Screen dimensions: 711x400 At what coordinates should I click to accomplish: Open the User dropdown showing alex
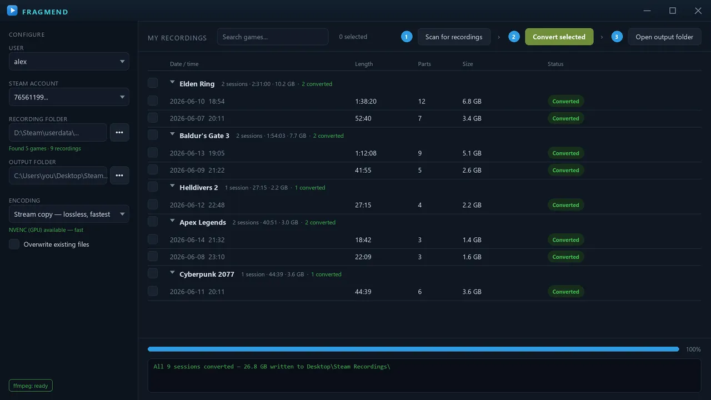pos(69,61)
